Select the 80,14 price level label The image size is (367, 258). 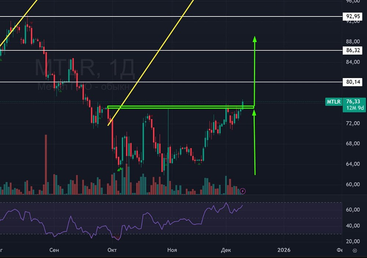[x=352, y=82]
